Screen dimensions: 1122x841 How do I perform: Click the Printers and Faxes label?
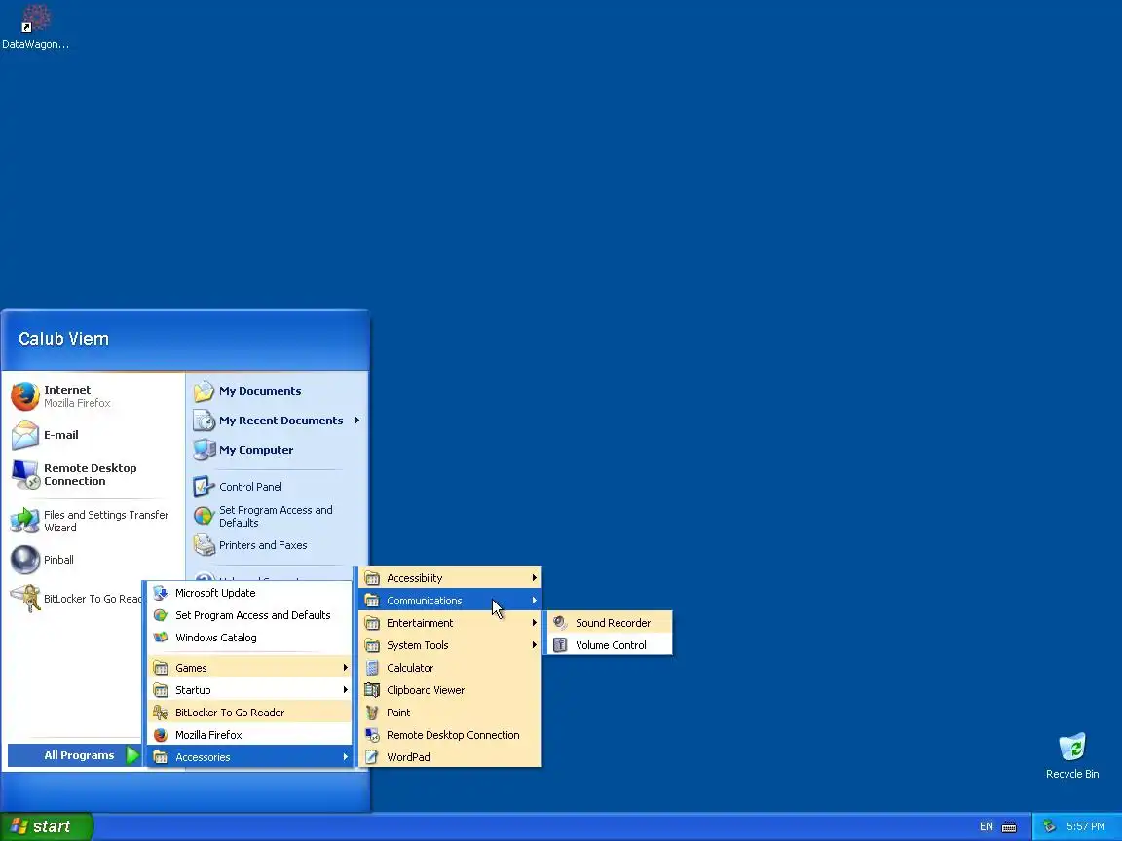[263, 545]
